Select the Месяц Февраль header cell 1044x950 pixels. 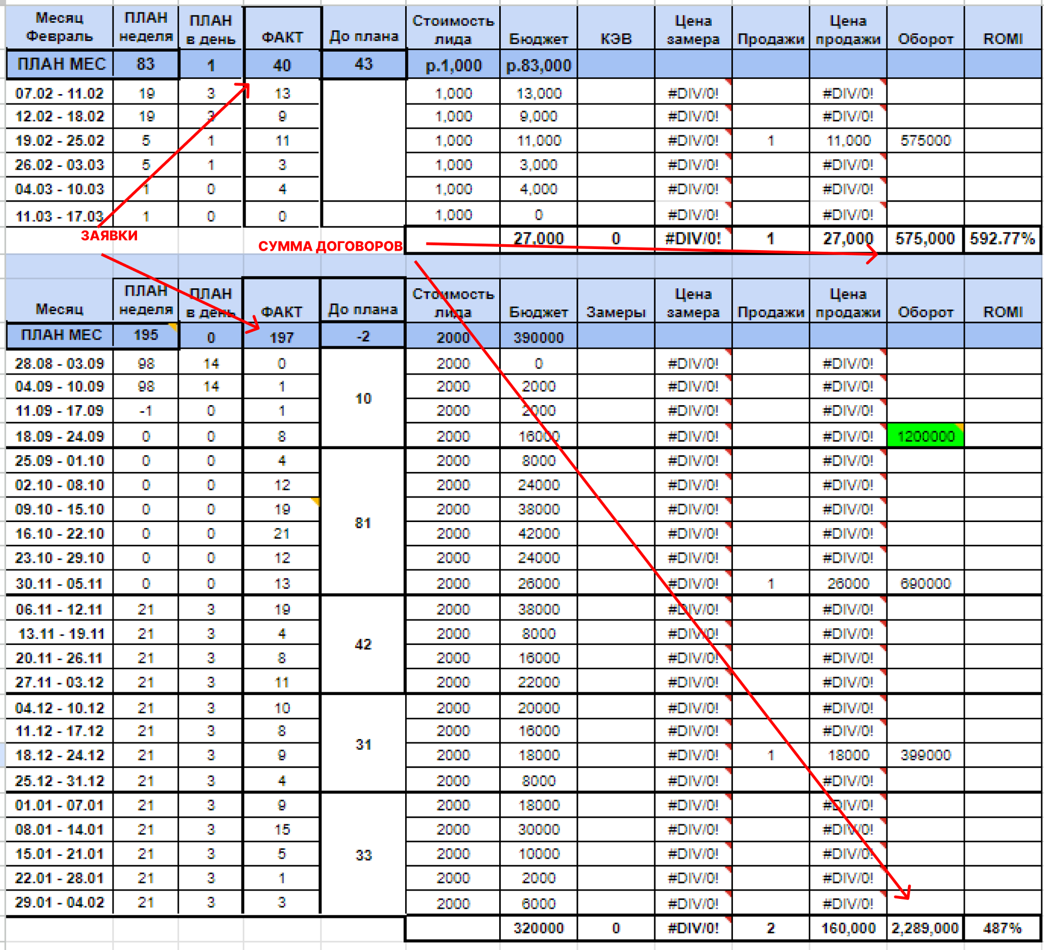59,27
